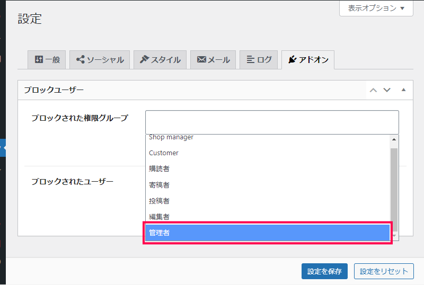Open the 一般 settings tab

[x=47, y=59]
